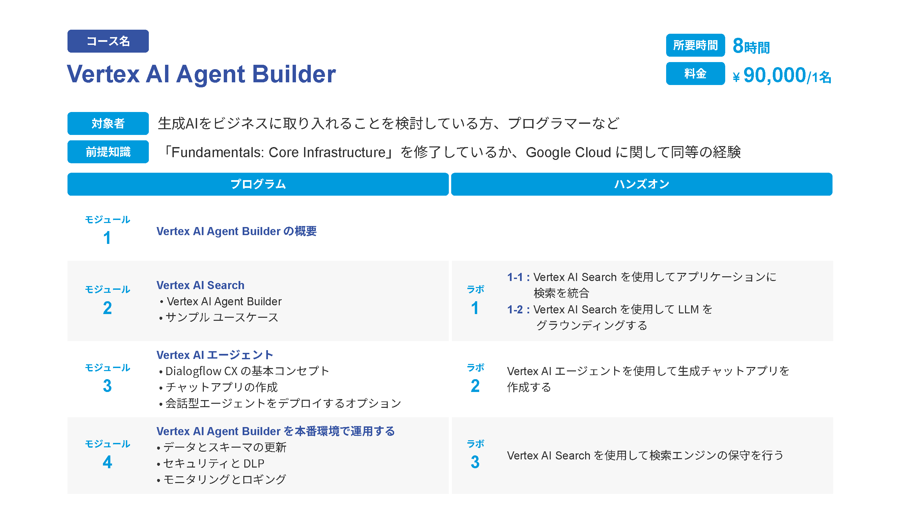Click the コース名 label badge
The image size is (900, 506).
click(x=108, y=41)
